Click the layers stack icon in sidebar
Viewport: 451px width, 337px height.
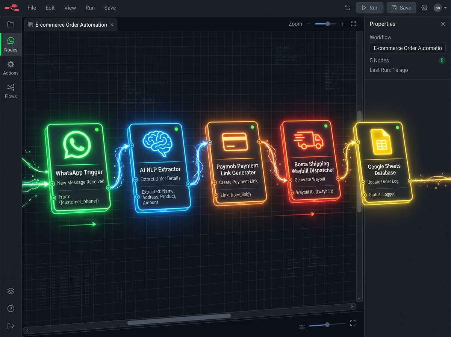[11, 291]
